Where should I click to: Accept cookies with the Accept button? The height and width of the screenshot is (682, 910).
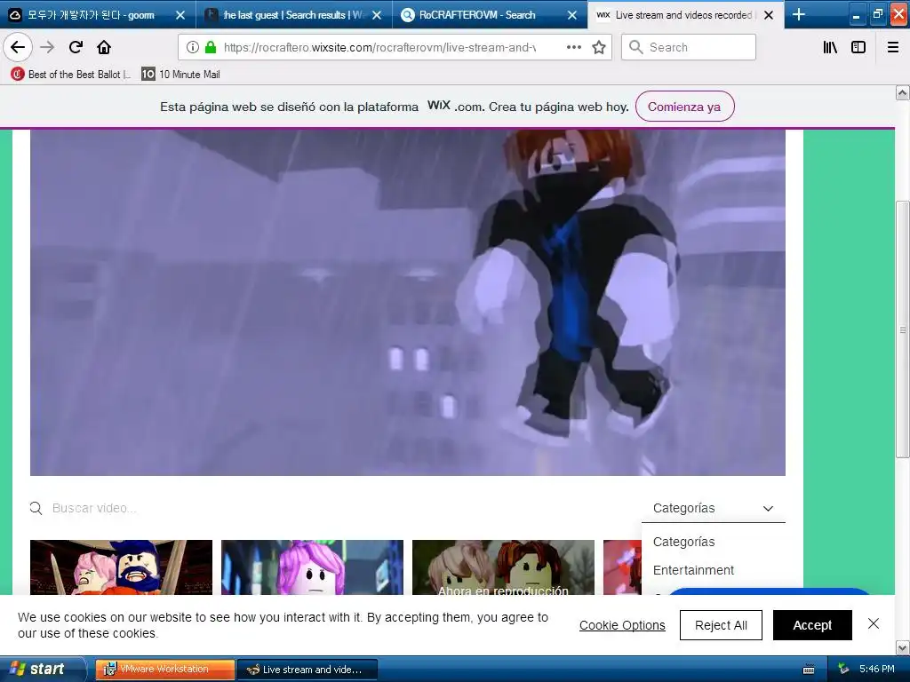812,625
